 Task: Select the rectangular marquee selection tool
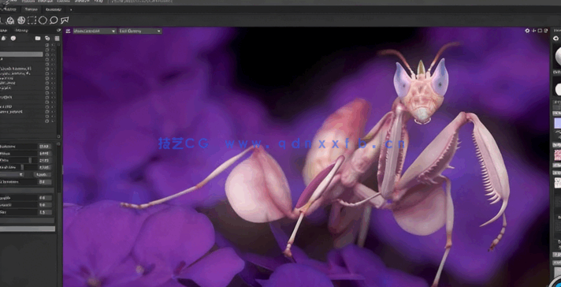click(32, 20)
